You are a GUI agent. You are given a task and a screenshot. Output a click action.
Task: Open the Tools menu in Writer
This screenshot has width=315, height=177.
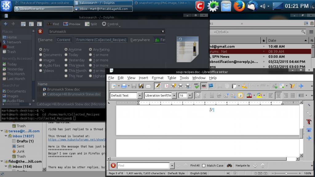(184, 78)
